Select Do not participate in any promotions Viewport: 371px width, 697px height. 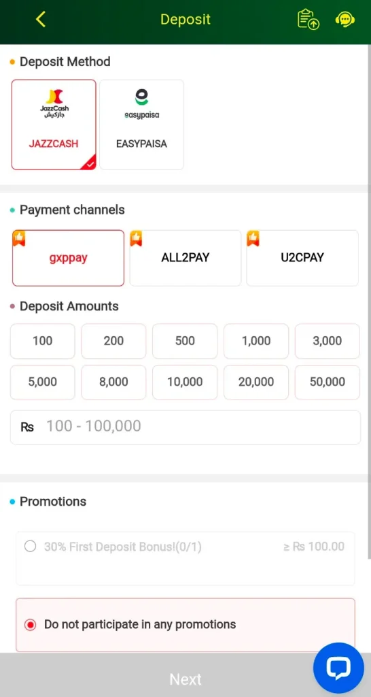click(185, 625)
